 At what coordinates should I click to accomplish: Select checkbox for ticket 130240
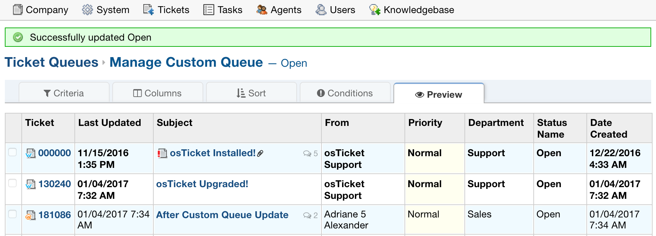[12, 183]
